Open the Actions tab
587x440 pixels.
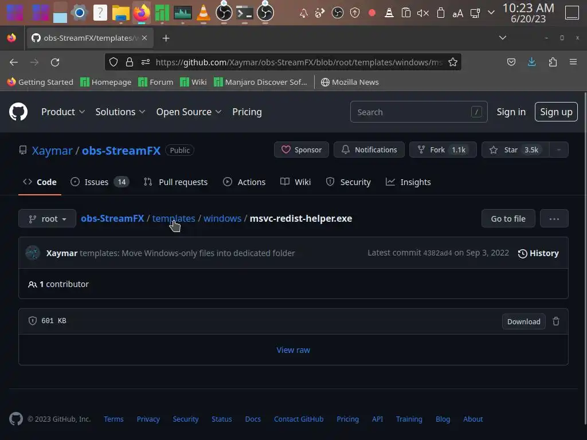click(244, 182)
